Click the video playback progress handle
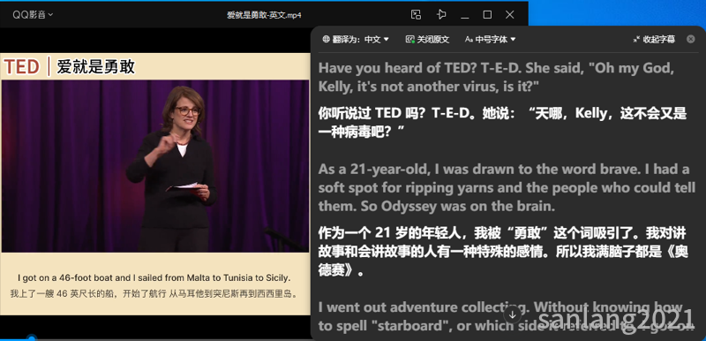Image resolution: width=706 pixels, height=341 pixels. (31, 337)
